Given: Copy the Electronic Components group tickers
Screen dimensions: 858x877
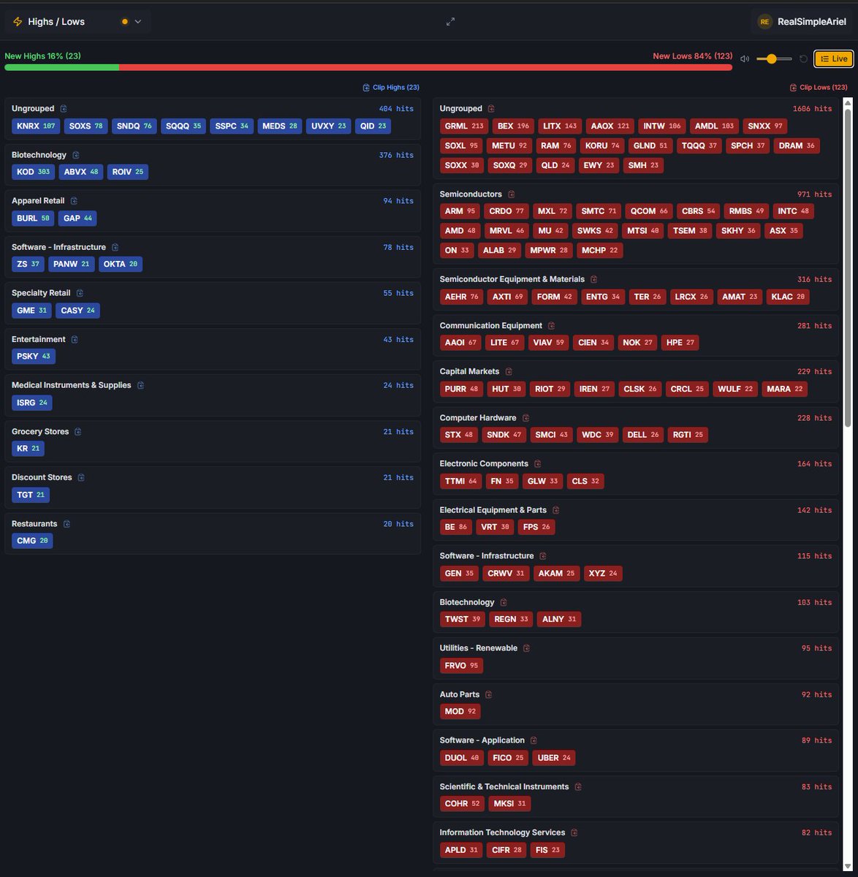Looking at the screenshot, I should 537,464.
